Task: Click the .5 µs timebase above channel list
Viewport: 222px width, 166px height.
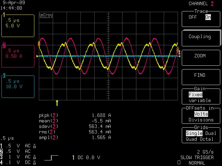Action: (7, 138)
